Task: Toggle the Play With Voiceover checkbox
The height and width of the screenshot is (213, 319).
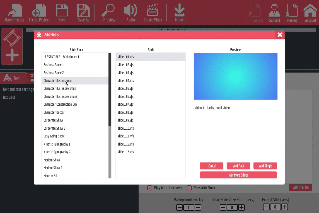Action: tap(150, 188)
